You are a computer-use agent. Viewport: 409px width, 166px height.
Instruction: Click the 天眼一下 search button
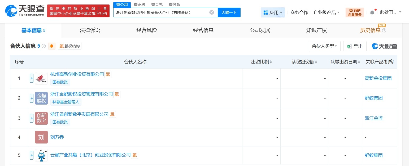pyautogui.click(x=229, y=12)
